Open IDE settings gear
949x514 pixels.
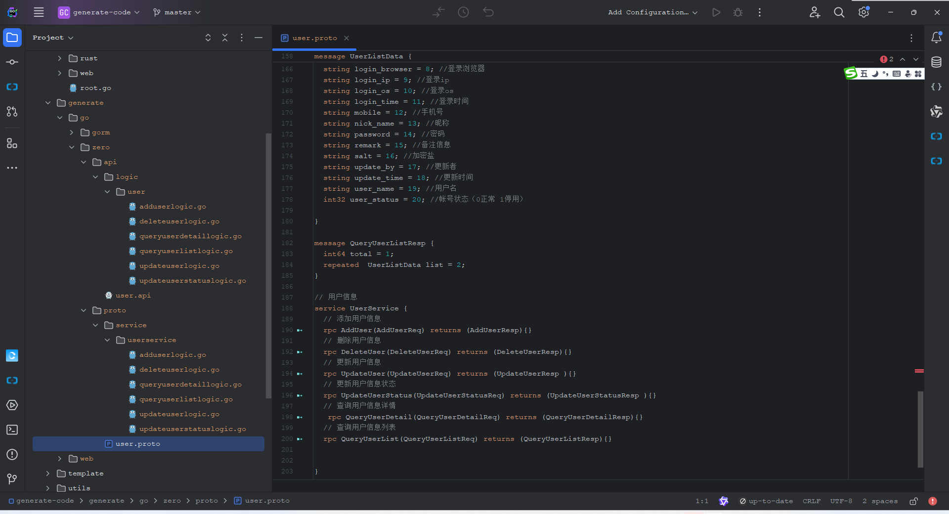point(863,12)
